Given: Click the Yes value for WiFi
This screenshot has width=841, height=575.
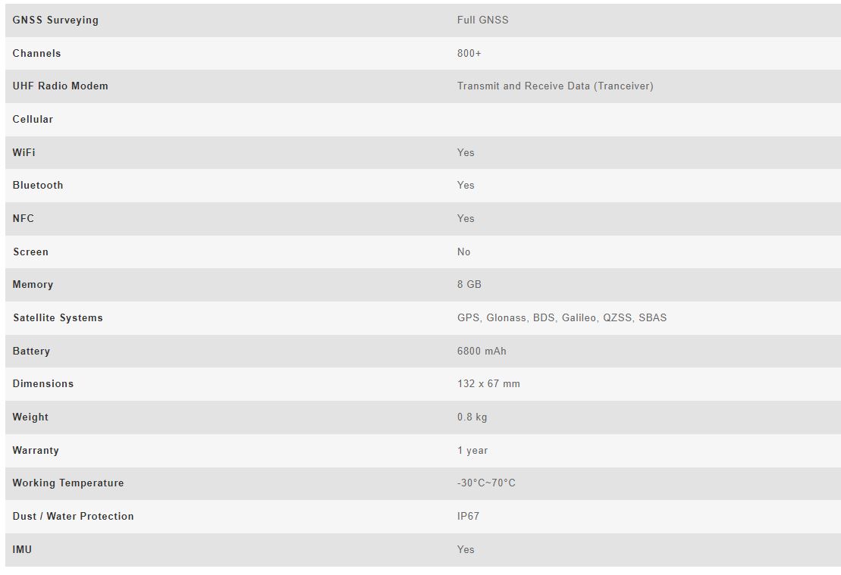Looking at the screenshot, I should coord(466,152).
